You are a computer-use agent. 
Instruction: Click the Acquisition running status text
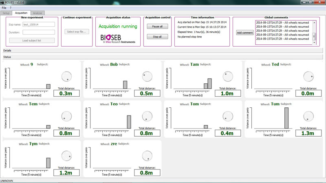click(x=118, y=26)
